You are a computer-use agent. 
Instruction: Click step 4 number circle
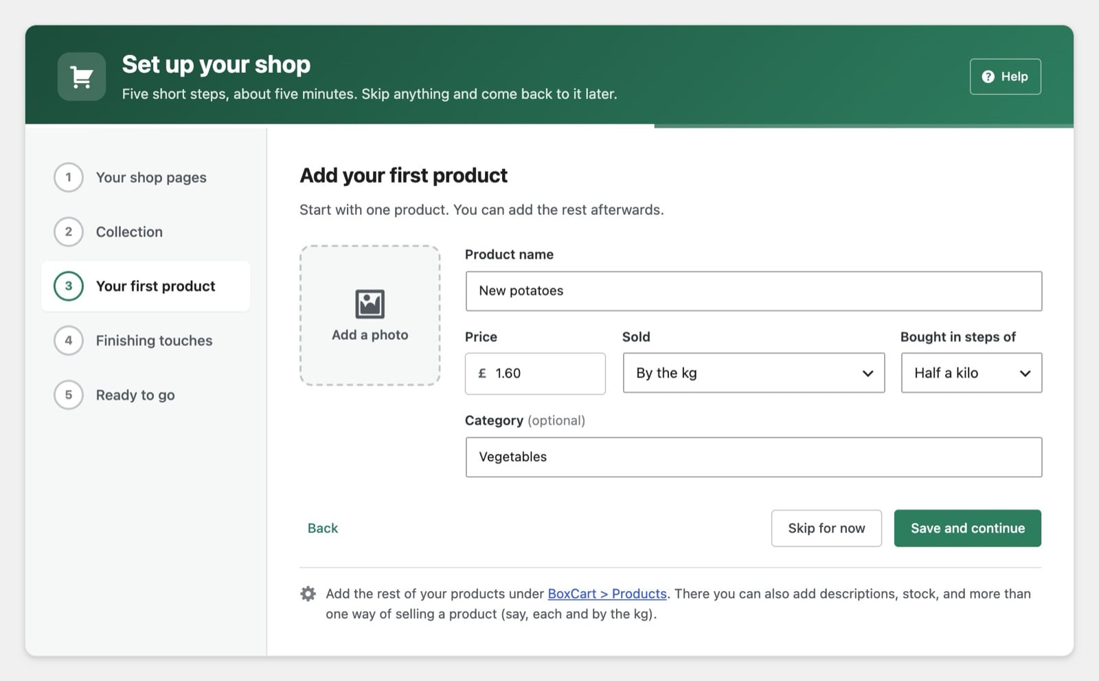(69, 340)
